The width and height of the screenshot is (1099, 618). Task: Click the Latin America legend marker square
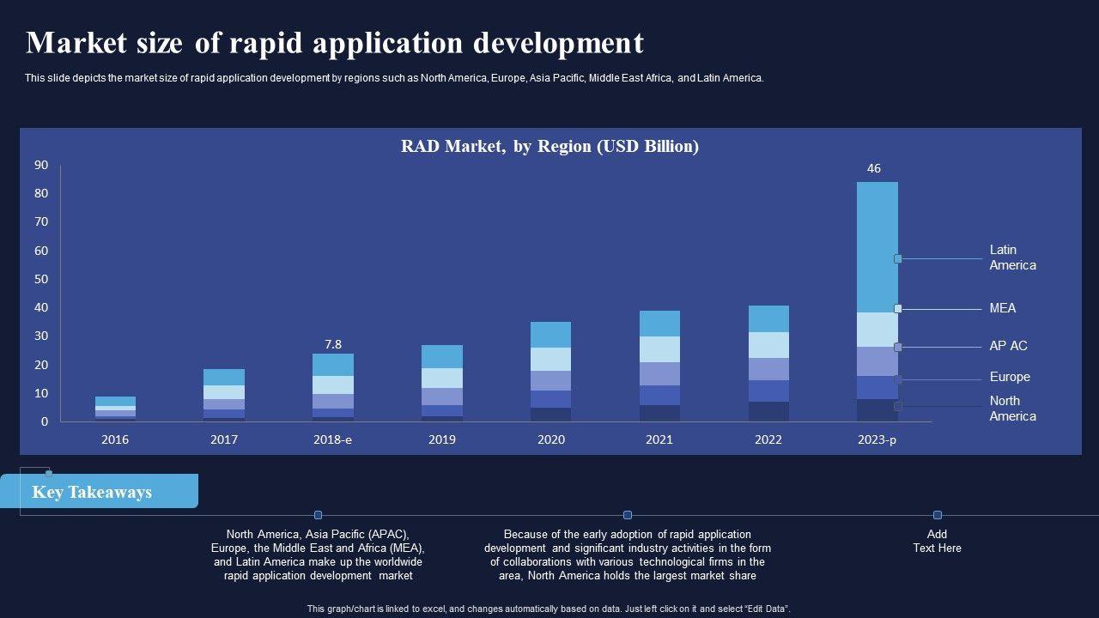tap(897, 258)
